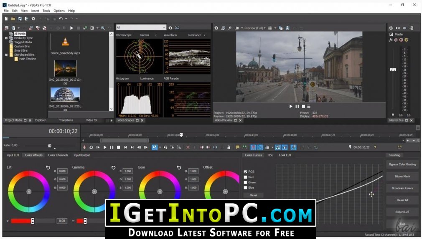
Task: Tick the Blue channel checkbox
Action: tap(245, 188)
